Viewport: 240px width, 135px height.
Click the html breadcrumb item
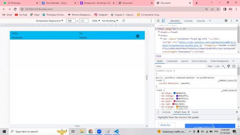pos(159,56)
